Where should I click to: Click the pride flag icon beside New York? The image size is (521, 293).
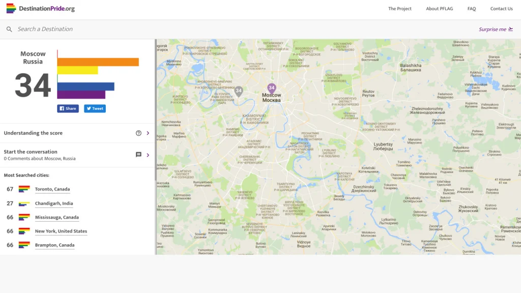tap(24, 231)
